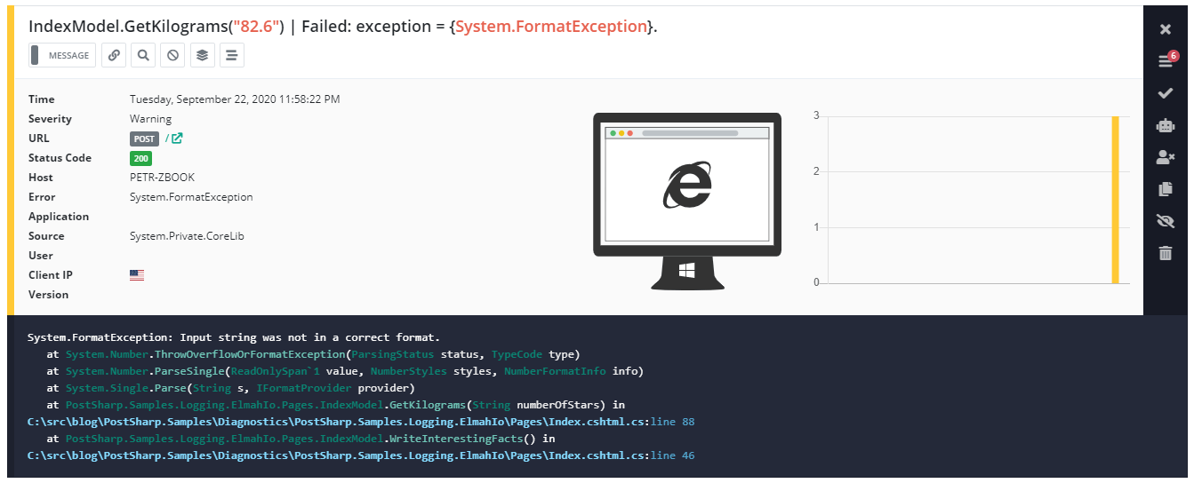
Task: Click the Warning severity value
Action: [150, 119]
